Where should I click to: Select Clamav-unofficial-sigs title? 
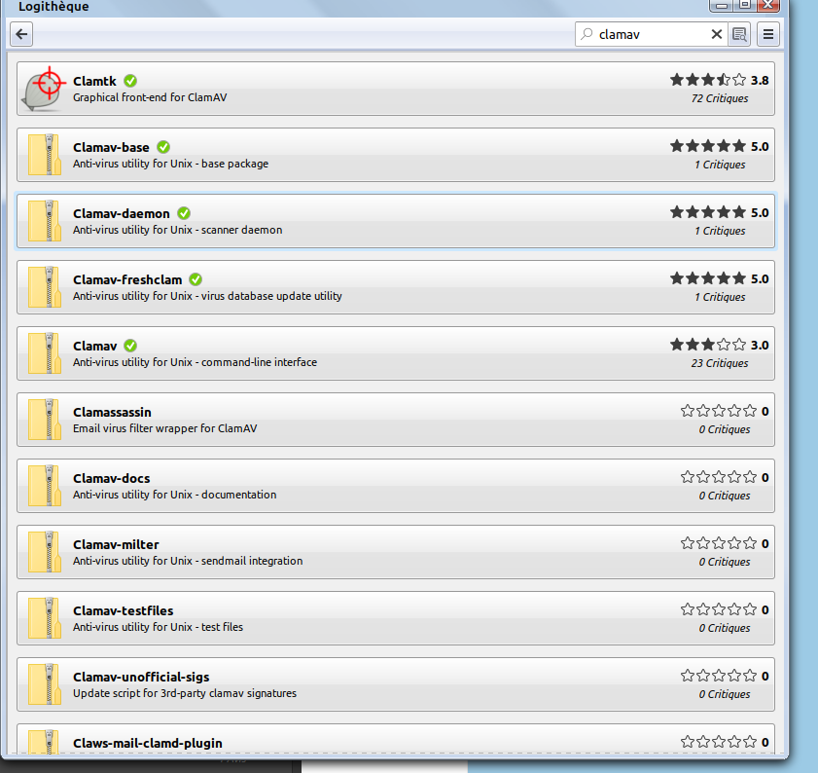(x=141, y=677)
